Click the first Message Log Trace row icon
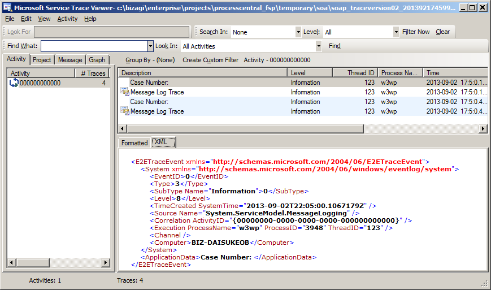 (x=125, y=92)
